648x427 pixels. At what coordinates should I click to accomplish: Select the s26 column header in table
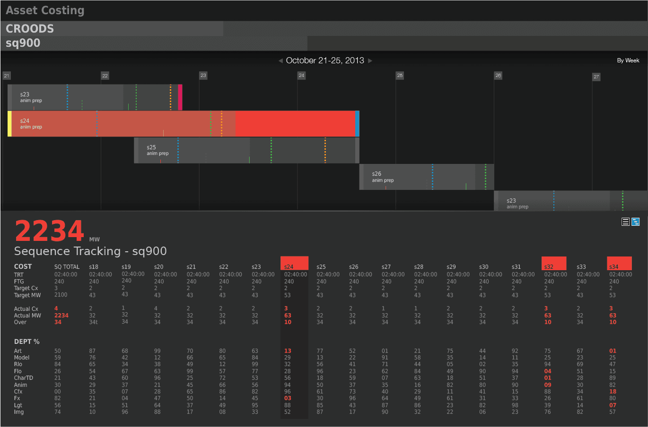pyautogui.click(x=354, y=267)
